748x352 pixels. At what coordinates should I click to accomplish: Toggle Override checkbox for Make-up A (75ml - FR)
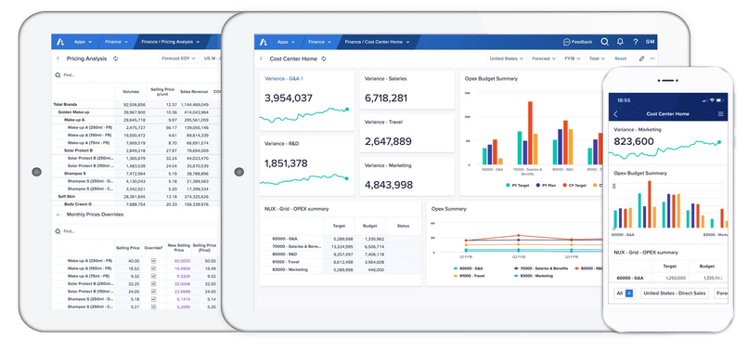tap(153, 277)
